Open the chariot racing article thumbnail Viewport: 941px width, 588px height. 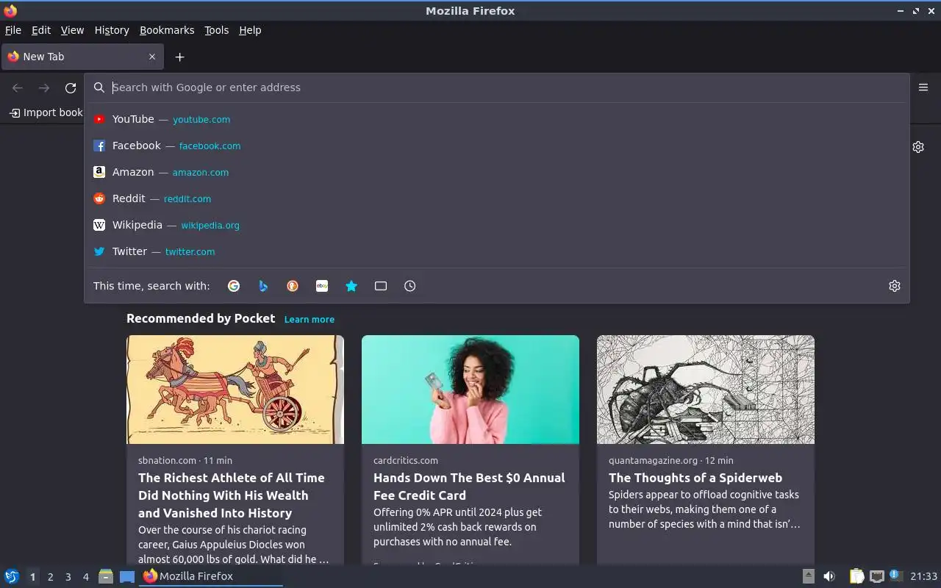(x=235, y=390)
